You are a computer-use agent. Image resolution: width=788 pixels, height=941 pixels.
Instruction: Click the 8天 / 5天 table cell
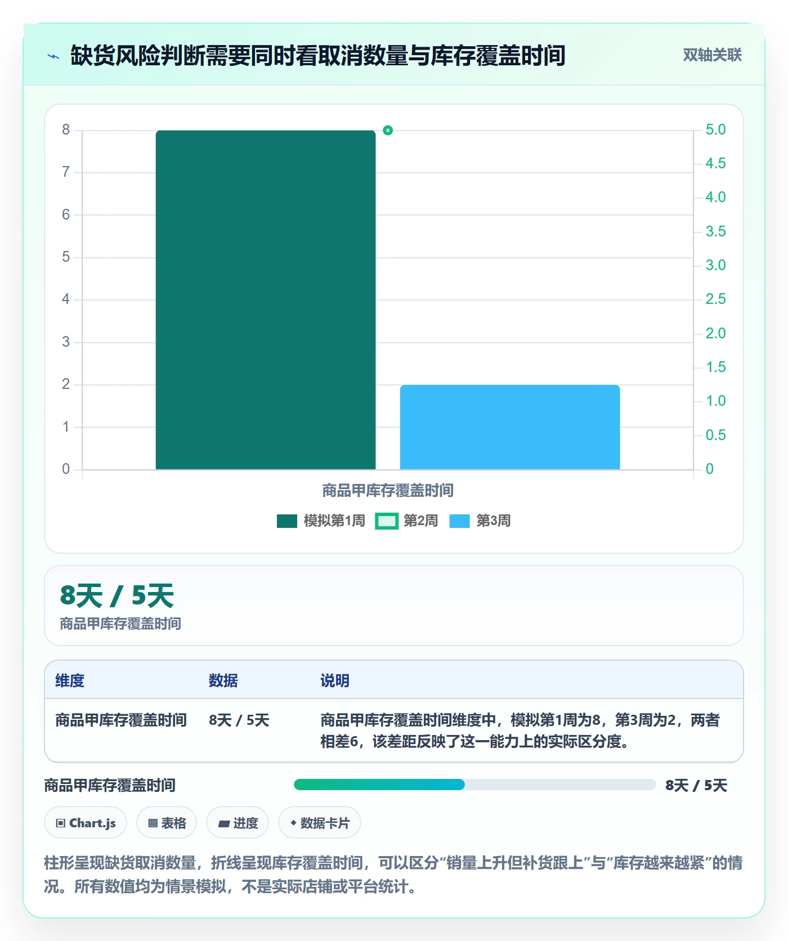(x=239, y=720)
